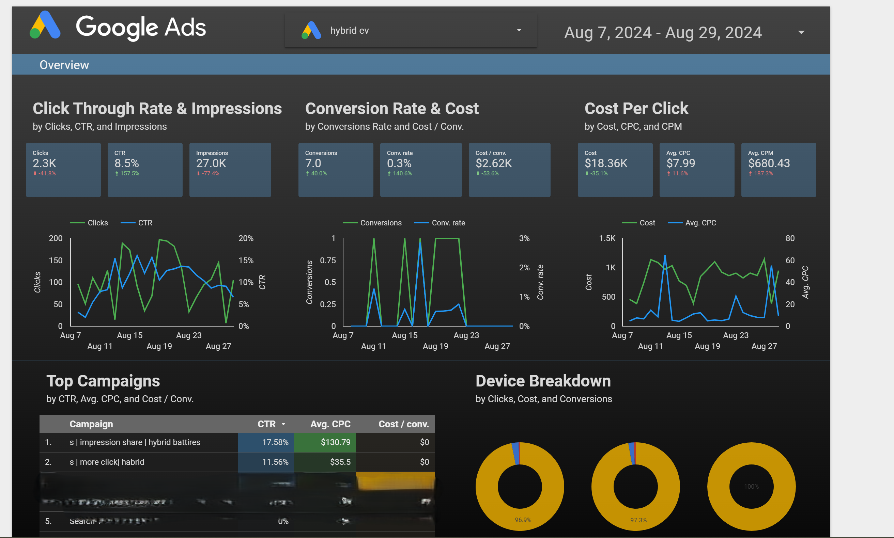Click the red down arrow on Impressions scorecard

[198, 174]
